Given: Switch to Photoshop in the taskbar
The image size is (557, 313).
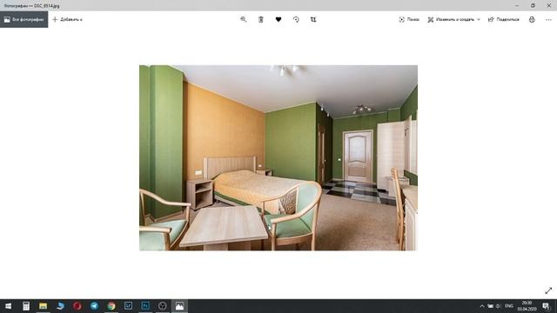Looking at the screenshot, I should coord(145,306).
